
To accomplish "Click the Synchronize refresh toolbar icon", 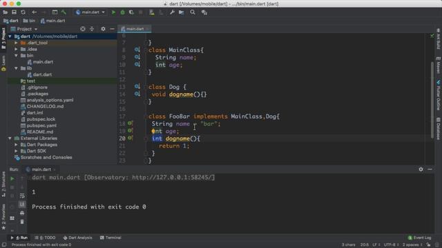I will click(x=23, y=12).
